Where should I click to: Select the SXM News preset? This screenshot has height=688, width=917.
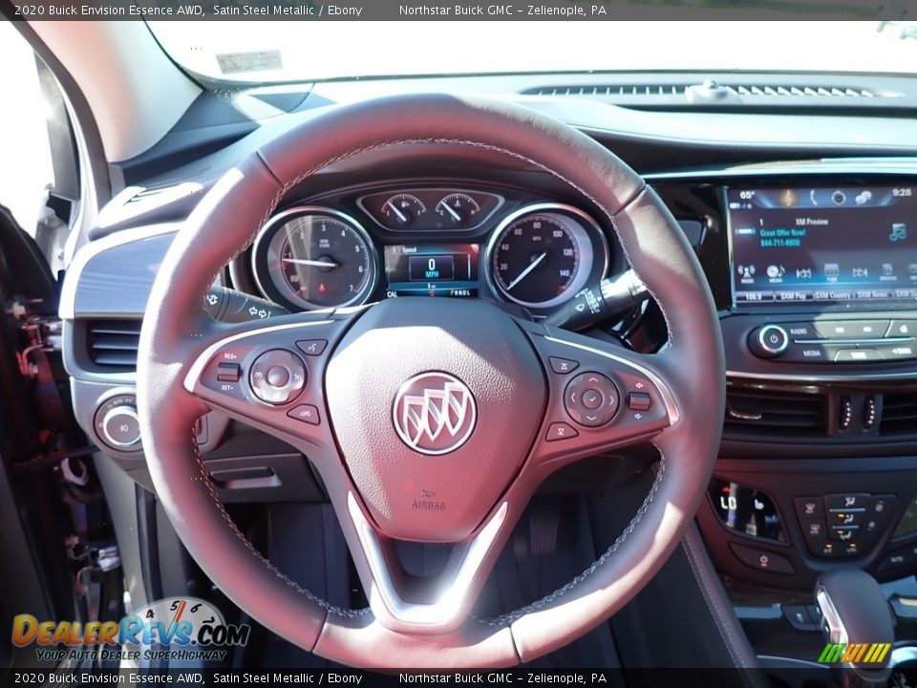coord(872,294)
